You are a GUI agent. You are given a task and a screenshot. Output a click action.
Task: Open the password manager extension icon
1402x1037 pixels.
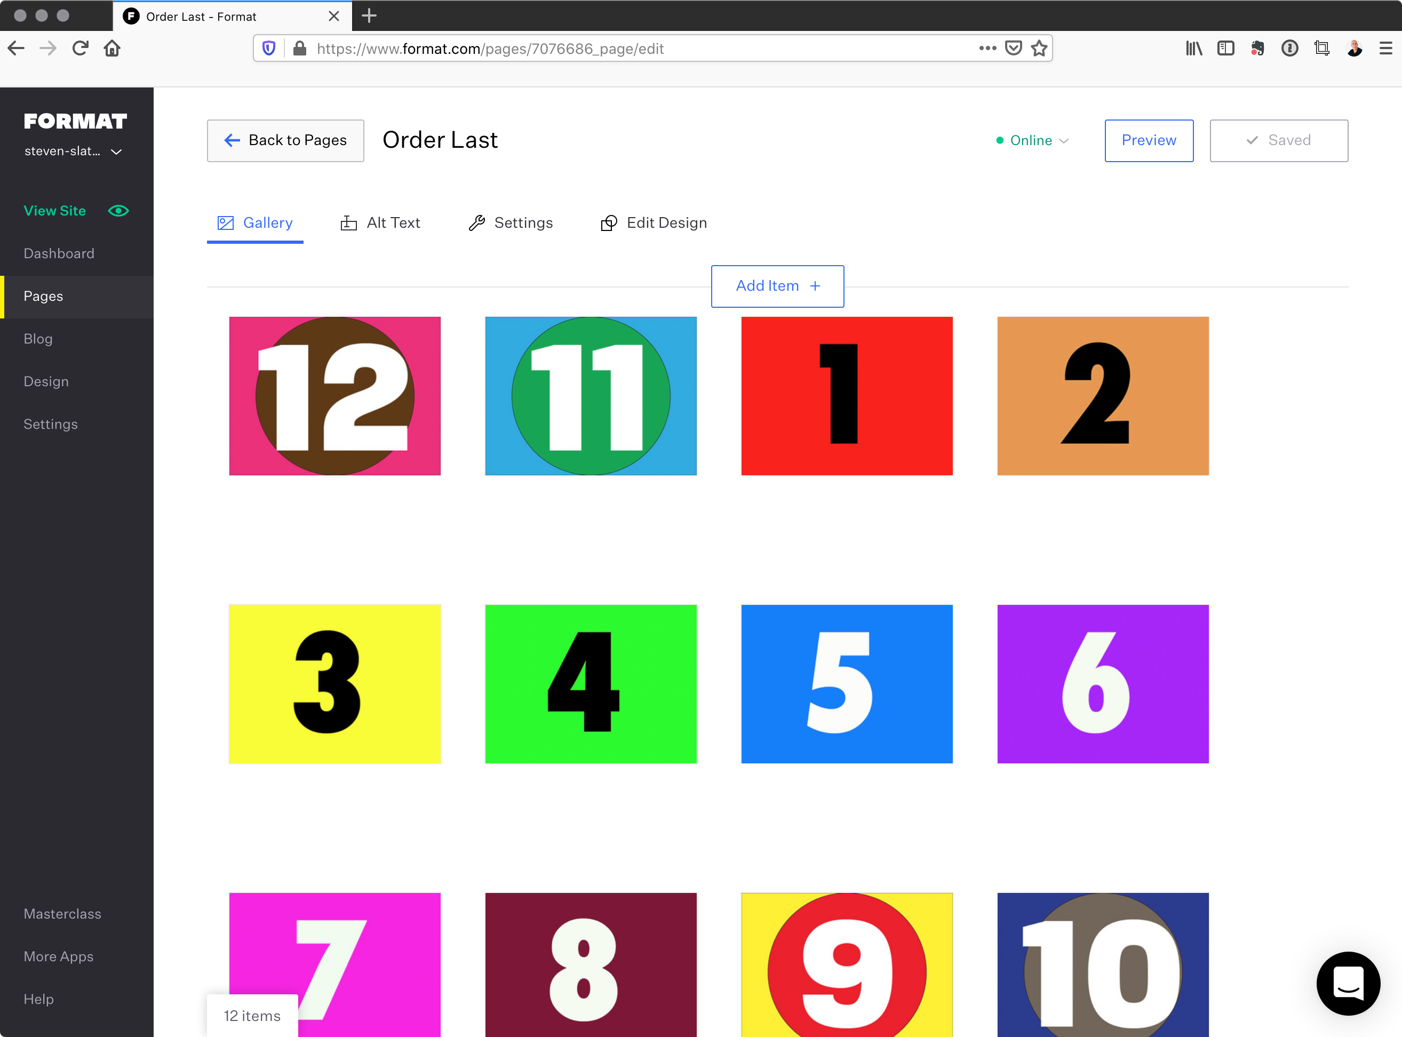click(x=1289, y=49)
